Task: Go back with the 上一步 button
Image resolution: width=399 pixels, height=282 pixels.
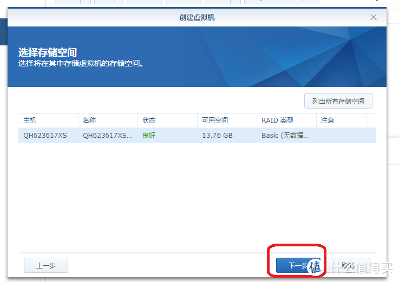Action: point(46,265)
